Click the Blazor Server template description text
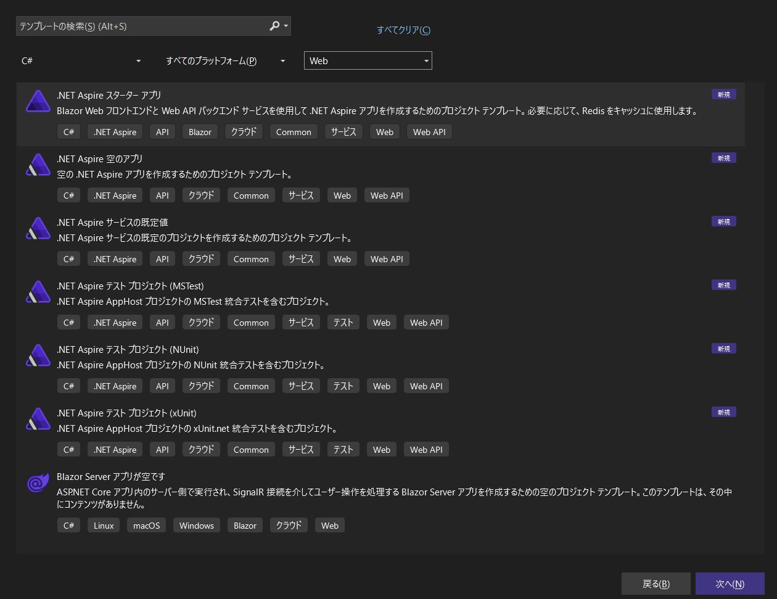The image size is (777, 599). tap(394, 498)
